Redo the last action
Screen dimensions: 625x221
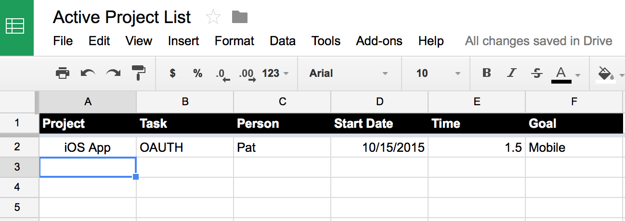coord(113,74)
